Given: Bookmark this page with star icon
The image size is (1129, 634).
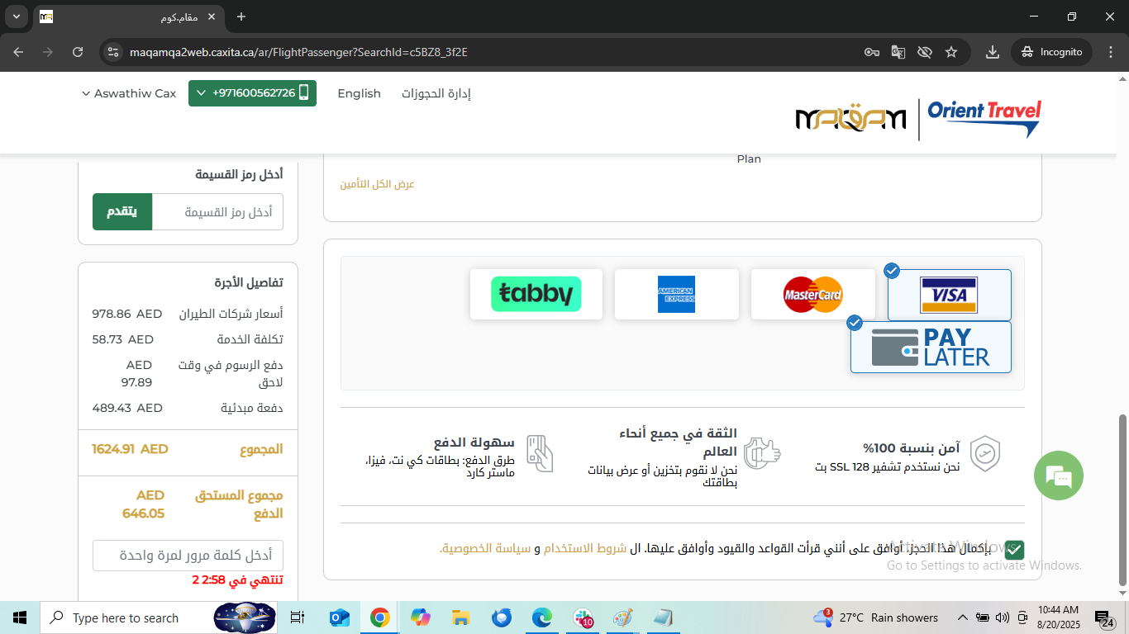Looking at the screenshot, I should (951, 52).
